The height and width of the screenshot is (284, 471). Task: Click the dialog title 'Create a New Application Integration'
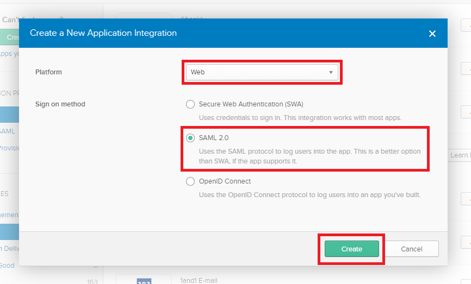103,33
